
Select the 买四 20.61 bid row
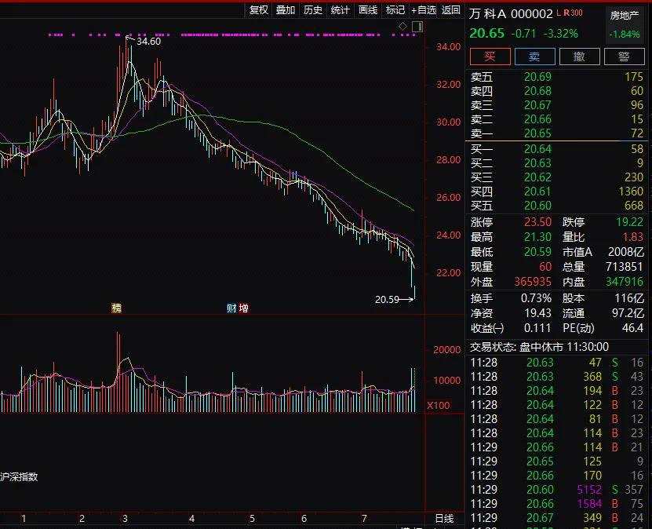[x=557, y=192]
